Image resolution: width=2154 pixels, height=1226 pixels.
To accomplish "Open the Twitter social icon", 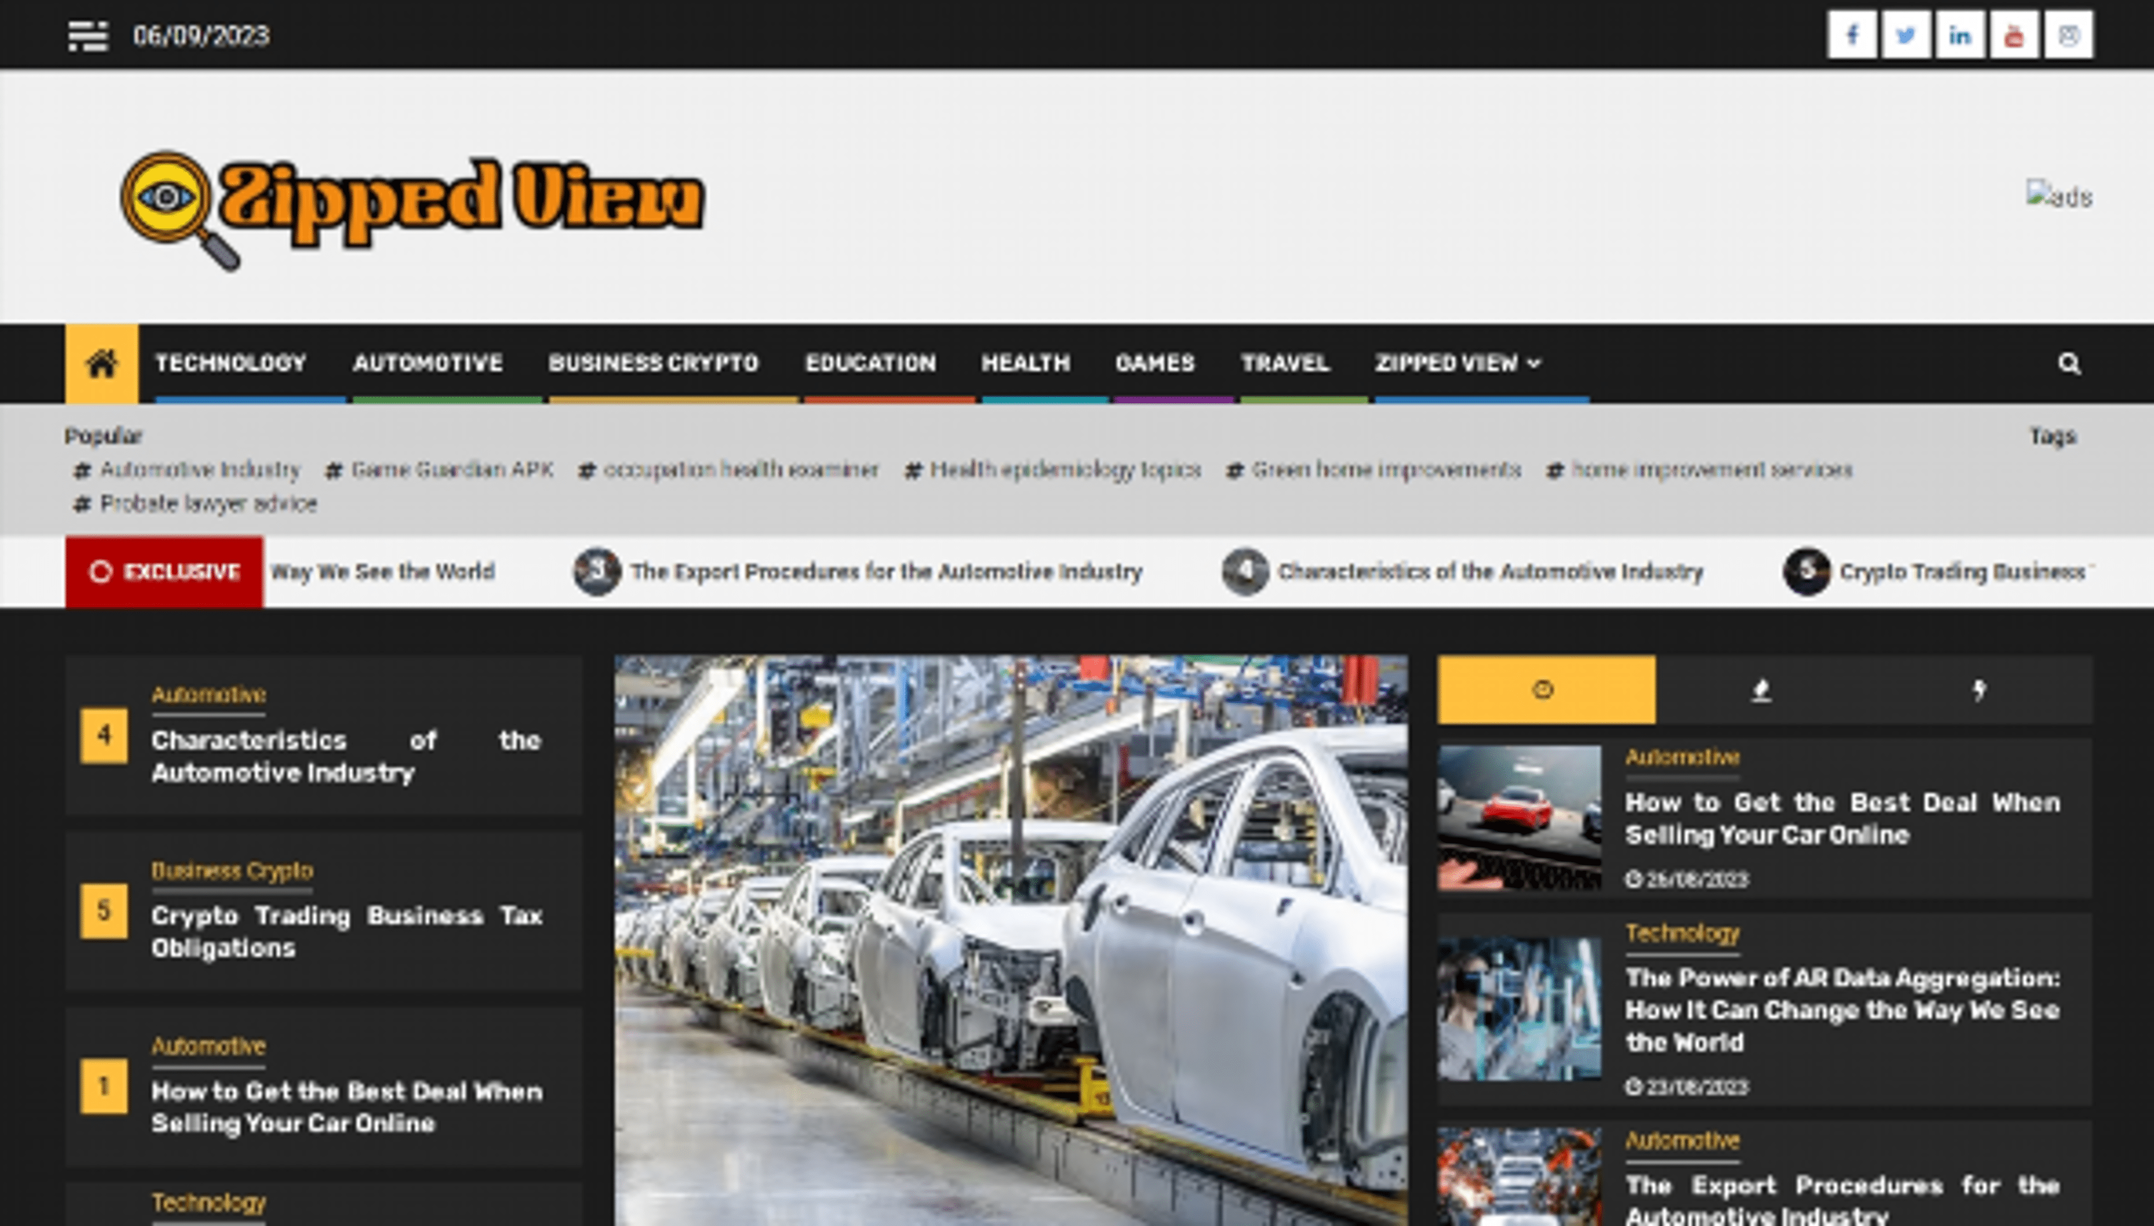I will pyautogui.click(x=1906, y=35).
